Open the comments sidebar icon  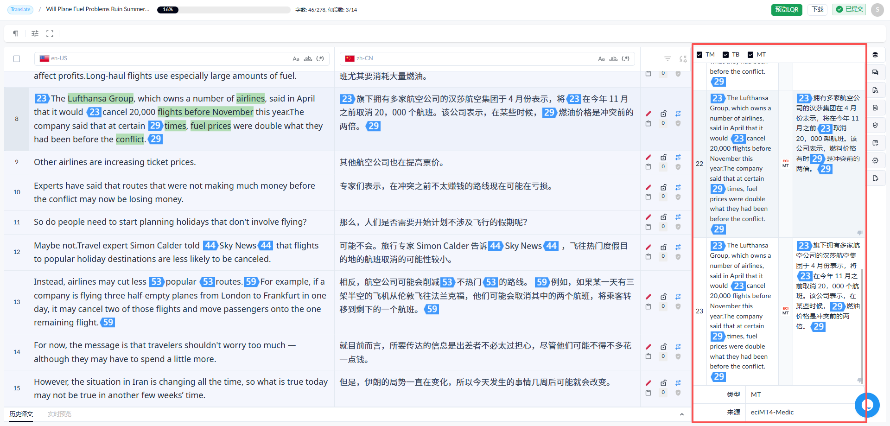click(x=875, y=72)
